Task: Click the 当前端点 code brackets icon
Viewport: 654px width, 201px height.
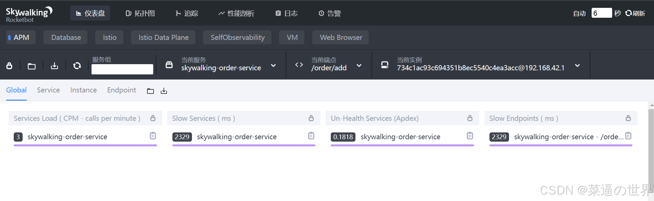Action: pyautogui.click(x=299, y=64)
